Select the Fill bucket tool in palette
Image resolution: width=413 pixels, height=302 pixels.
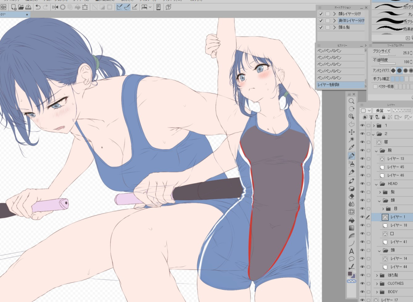pyautogui.click(x=351, y=220)
